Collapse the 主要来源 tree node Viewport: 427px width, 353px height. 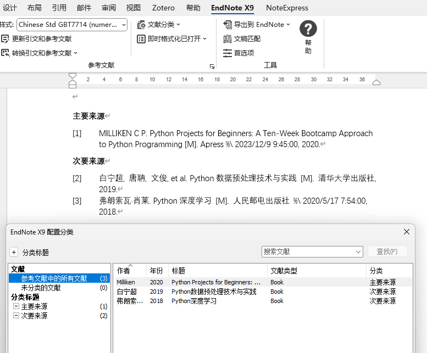(16, 306)
